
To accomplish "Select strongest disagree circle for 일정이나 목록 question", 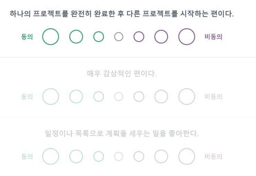I will point(187,156).
